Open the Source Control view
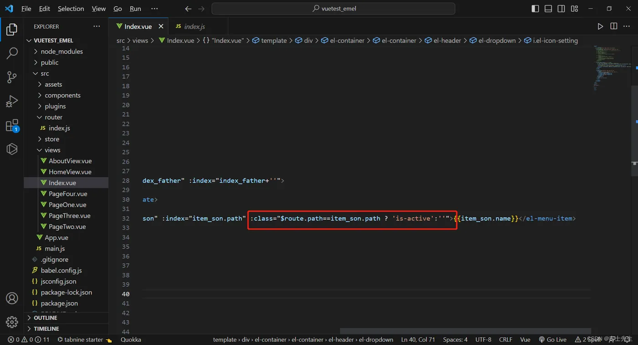This screenshot has width=638, height=345. [x=12, y=77]
